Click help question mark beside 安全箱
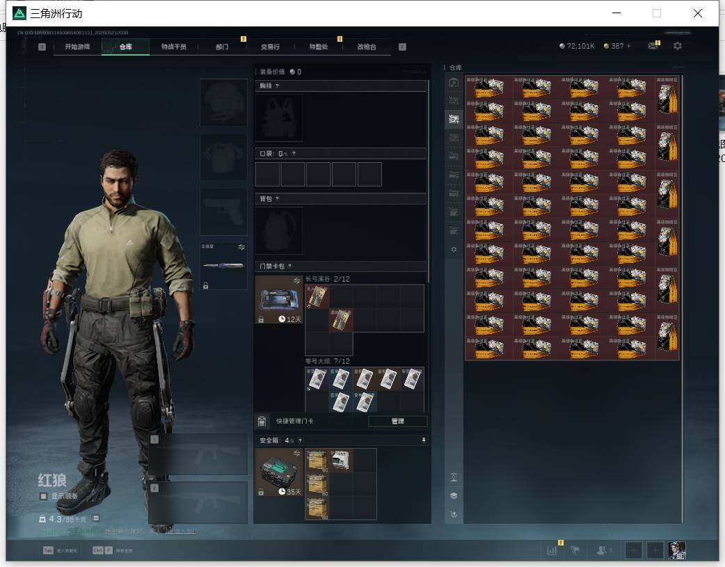The height and width of the screenshot is (567, 725). (x=300, y=441)
